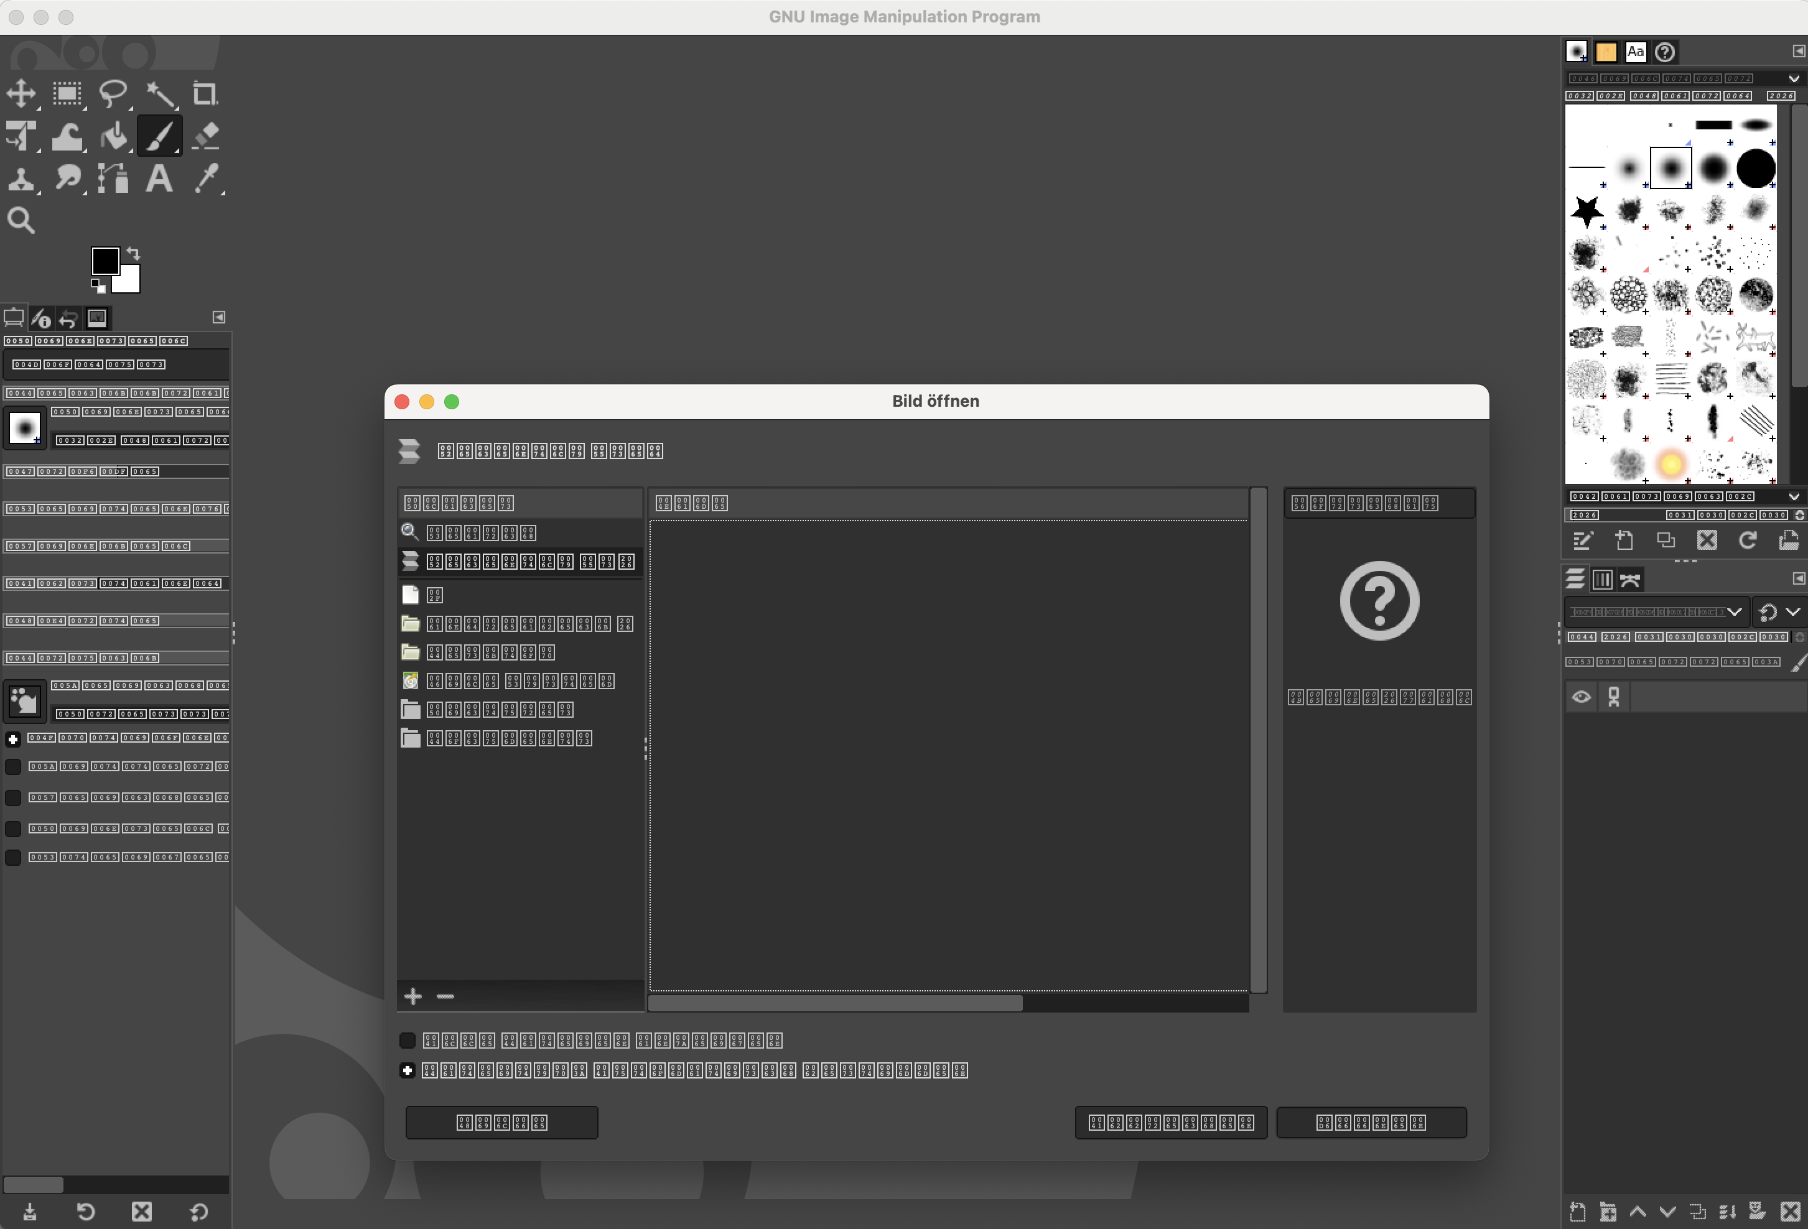Toggle the layer visibility eye icon
This screenshot has width=1808, height=1229.
(1581, 697)
